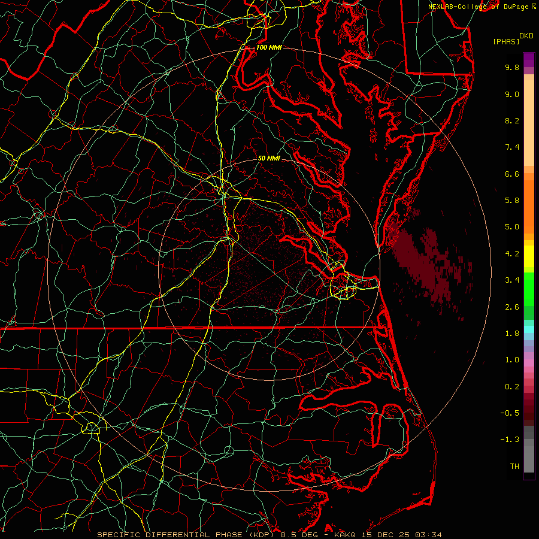This screenshot has height=539, width=539.
Task: Click the [PHAS] units label
Action: click(x=506, y=42)
